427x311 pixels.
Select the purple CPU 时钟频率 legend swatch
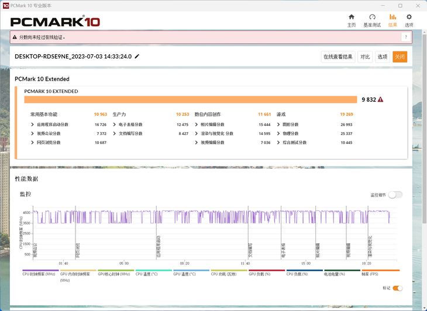click(40, 271)
